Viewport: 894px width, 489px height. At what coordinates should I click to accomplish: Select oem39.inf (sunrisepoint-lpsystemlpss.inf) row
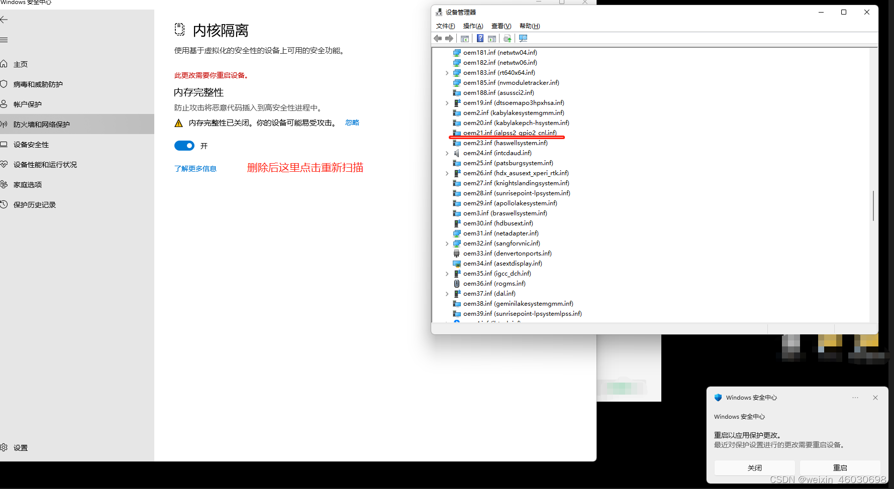tap(518, 314)
